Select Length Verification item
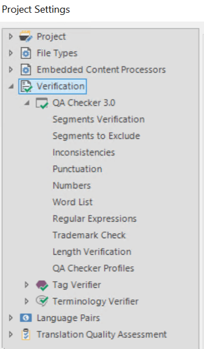 click(92, 252)
